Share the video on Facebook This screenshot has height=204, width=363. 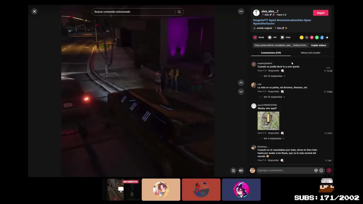(322, 37)
